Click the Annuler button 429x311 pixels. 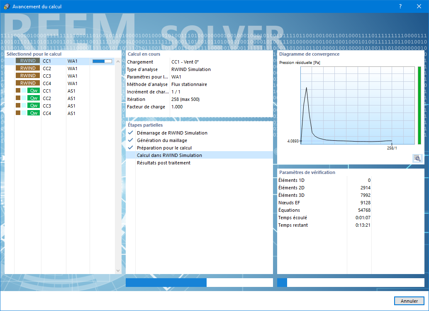click(409, 301)
